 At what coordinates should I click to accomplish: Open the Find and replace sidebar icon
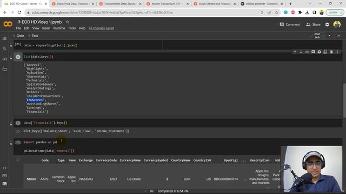click(x=4, y=48)
